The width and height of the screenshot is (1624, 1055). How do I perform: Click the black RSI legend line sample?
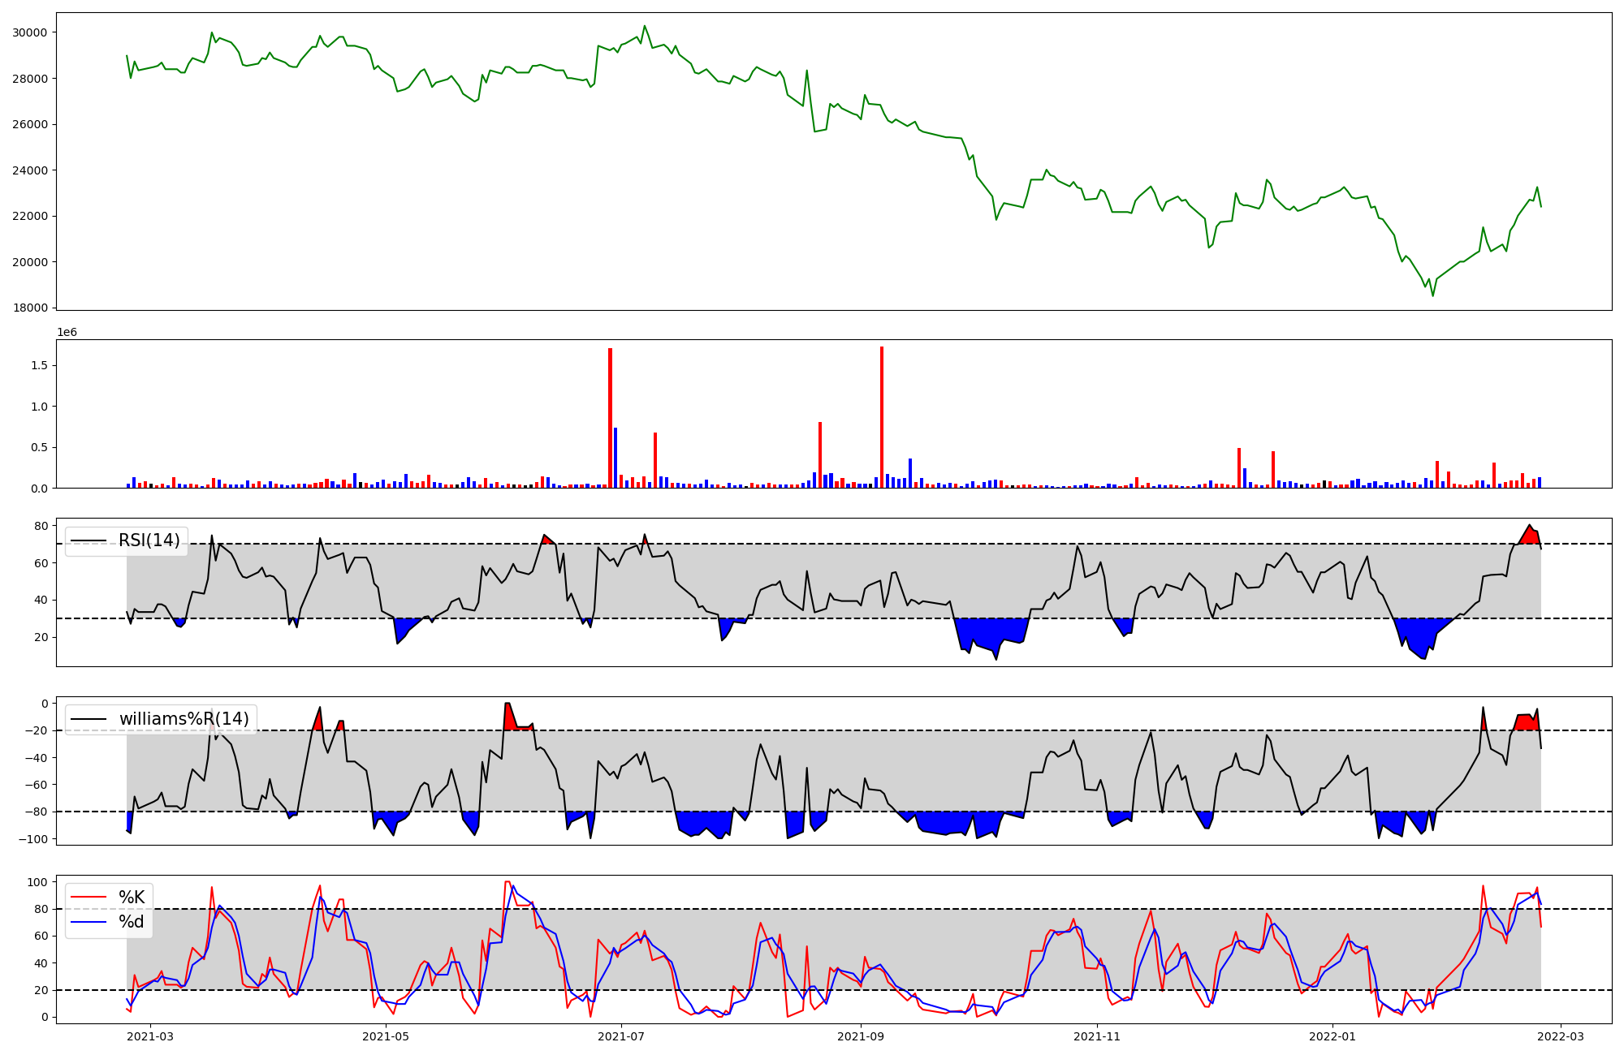click(89, 540)
